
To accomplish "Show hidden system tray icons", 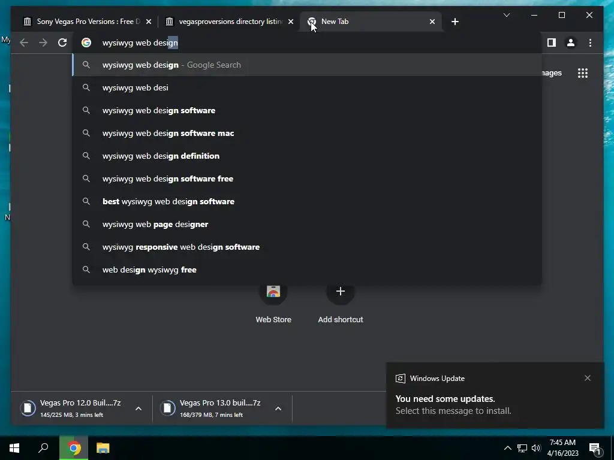I will (x=507, y=448).
